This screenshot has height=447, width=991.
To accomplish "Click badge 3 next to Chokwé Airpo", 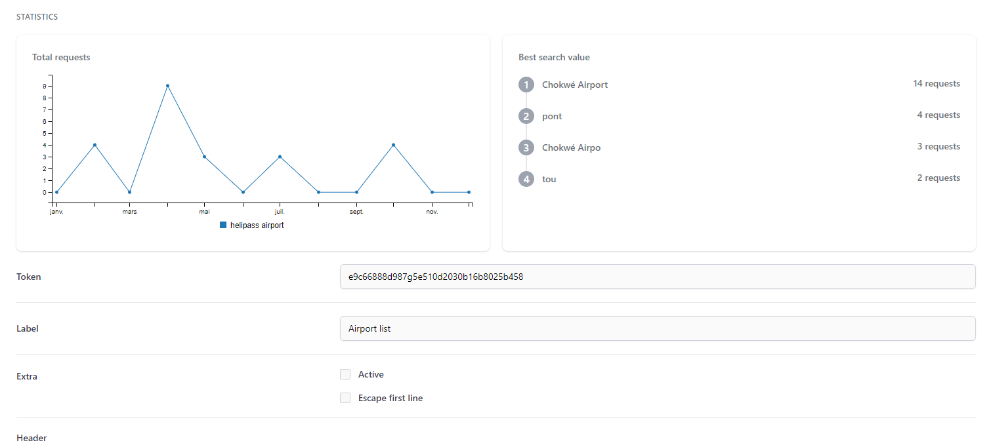I will [526, 147].
